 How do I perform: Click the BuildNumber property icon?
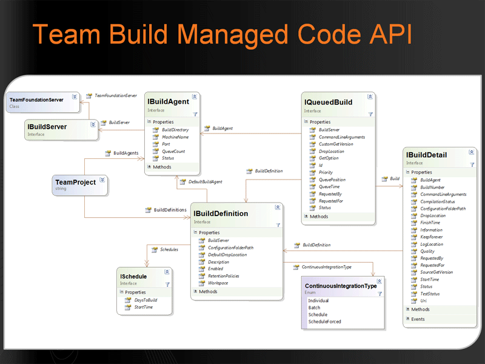click(414, 187)
